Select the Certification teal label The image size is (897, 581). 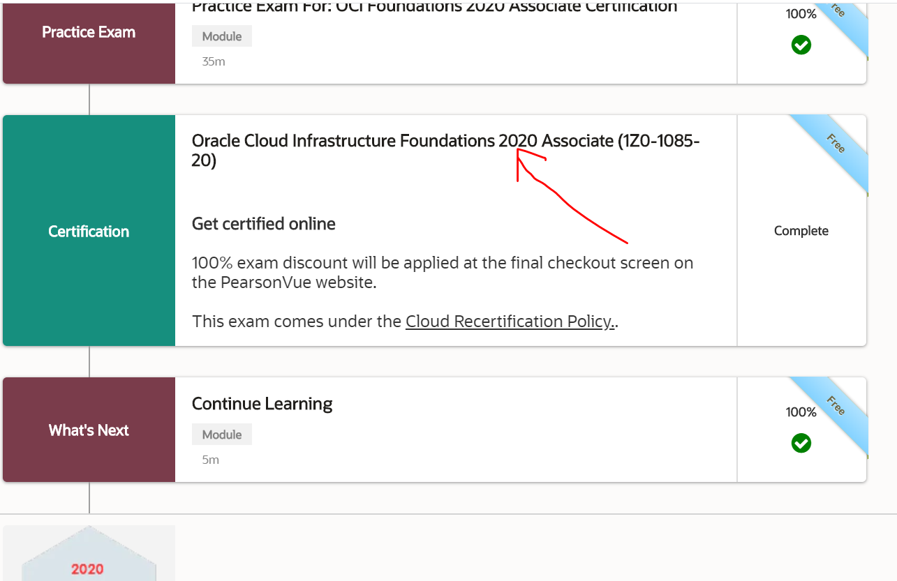point(89,231)
